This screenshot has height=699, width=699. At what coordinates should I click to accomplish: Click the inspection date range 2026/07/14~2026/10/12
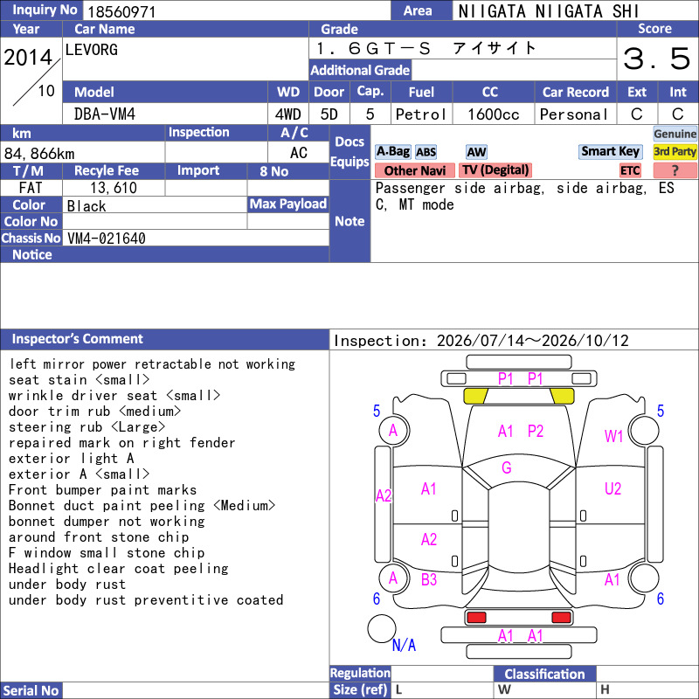[x=533, y=341]
